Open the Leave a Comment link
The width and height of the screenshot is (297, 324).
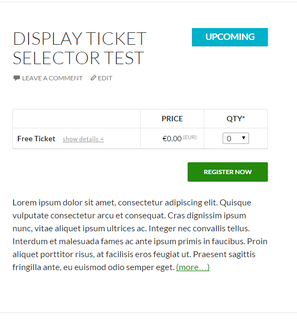click(x=52, y=78)
